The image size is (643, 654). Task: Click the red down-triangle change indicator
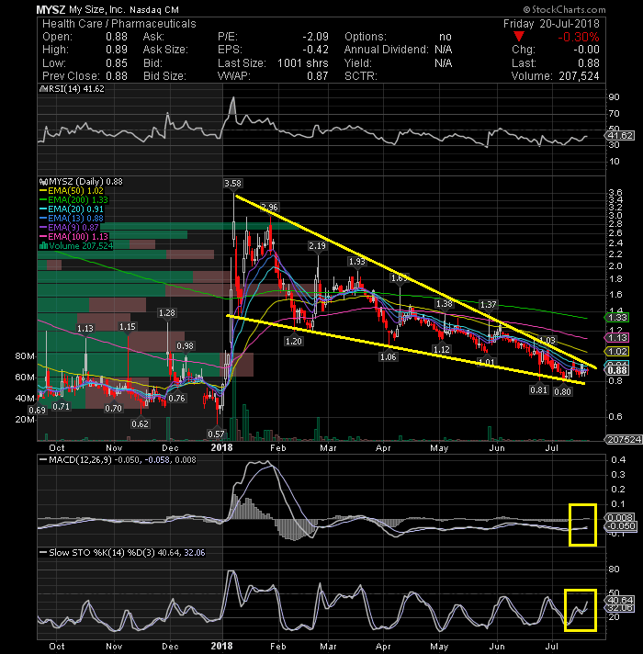point(519,37)
